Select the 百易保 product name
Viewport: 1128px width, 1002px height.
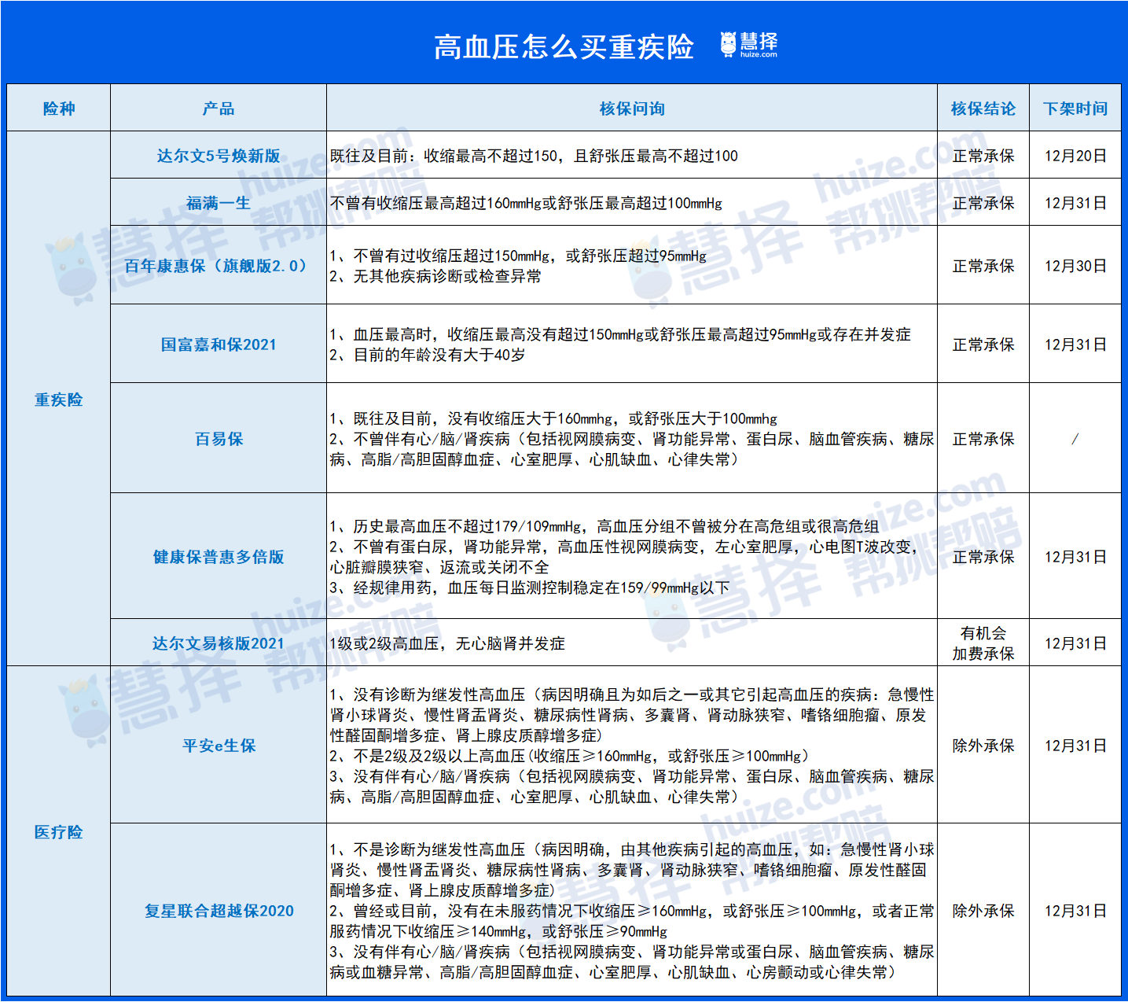[219, 439]
